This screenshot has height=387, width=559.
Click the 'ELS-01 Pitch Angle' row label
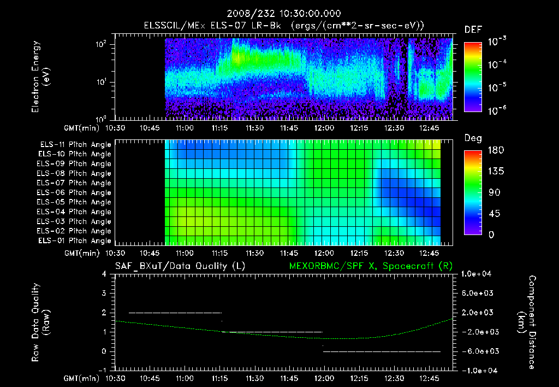pos(75,241)
